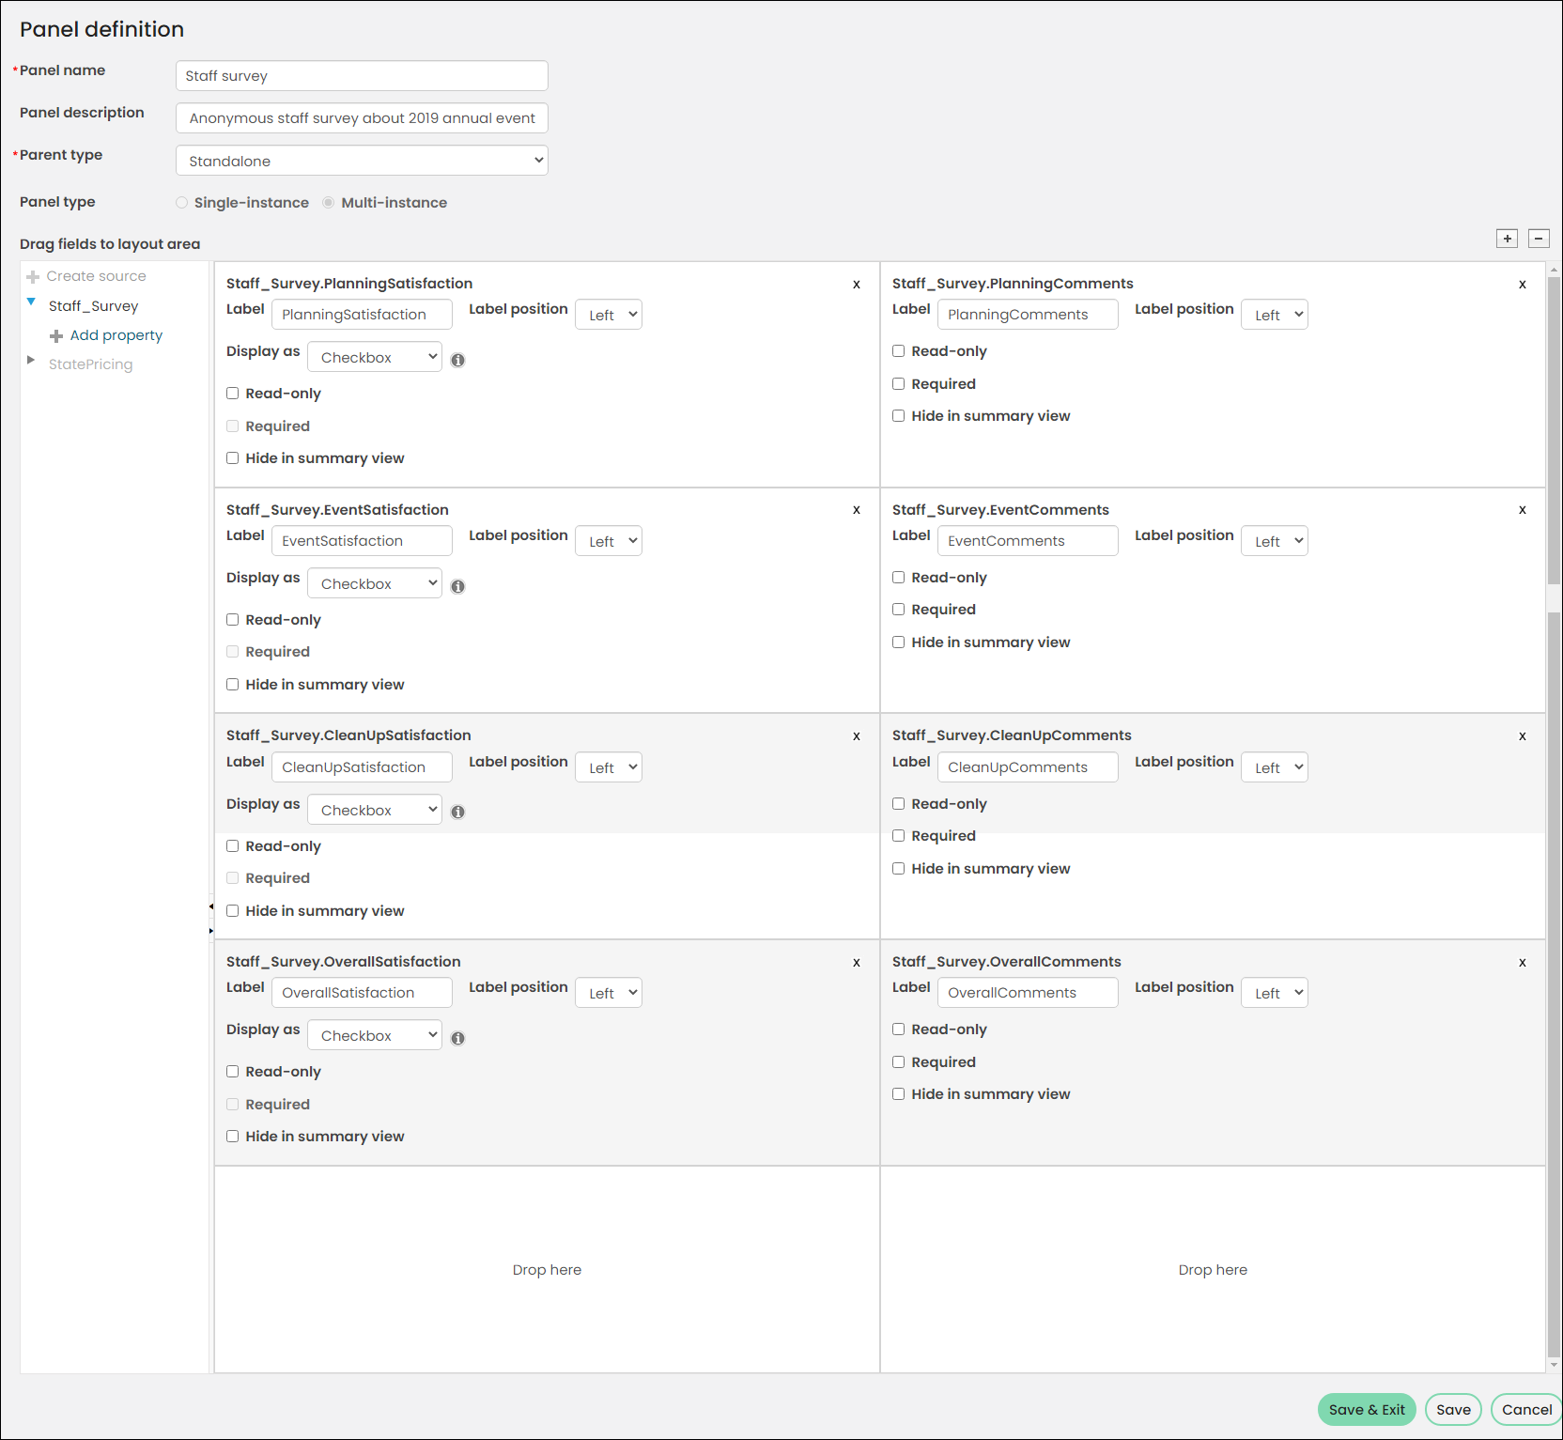This screenshot has height=1440, width=1563.
Task: Check Hide in summary view for PlanningSatisfaction
Action: click(x=232, y=458)
